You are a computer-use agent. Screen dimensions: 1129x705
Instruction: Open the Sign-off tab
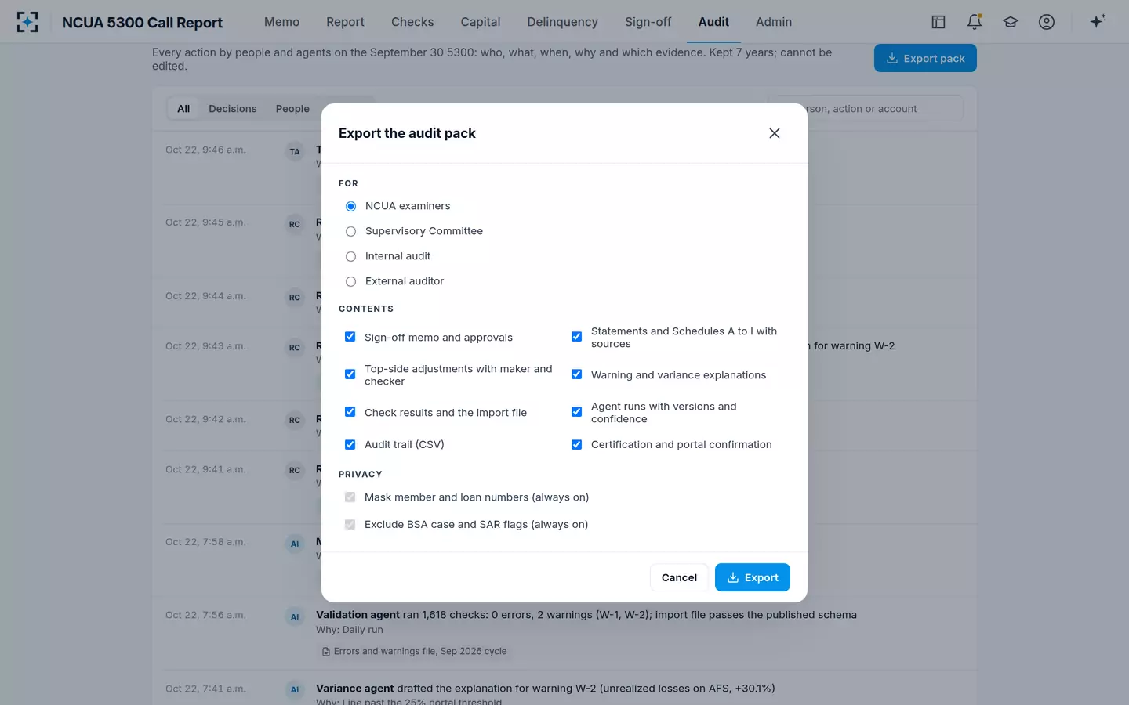[x=648, y=22]
